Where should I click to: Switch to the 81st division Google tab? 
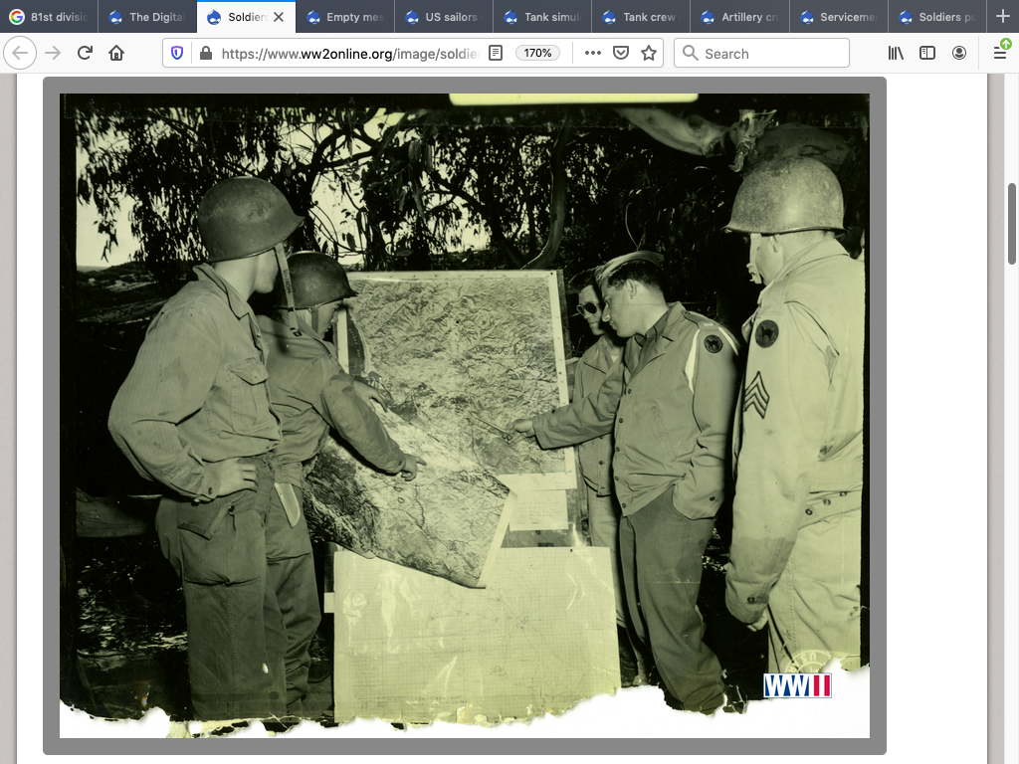pyautogui.click(x=50, y=17)
